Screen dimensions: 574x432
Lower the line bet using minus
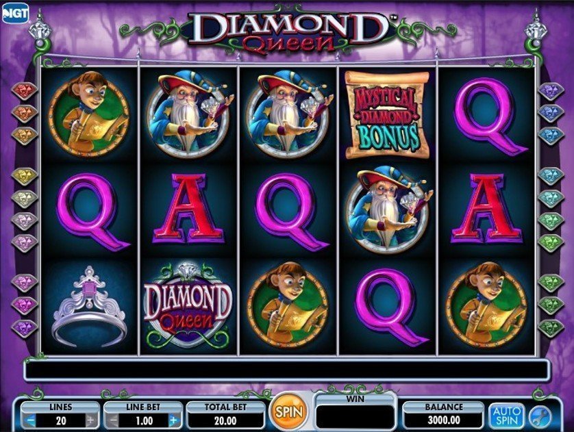tap(114, 420)
